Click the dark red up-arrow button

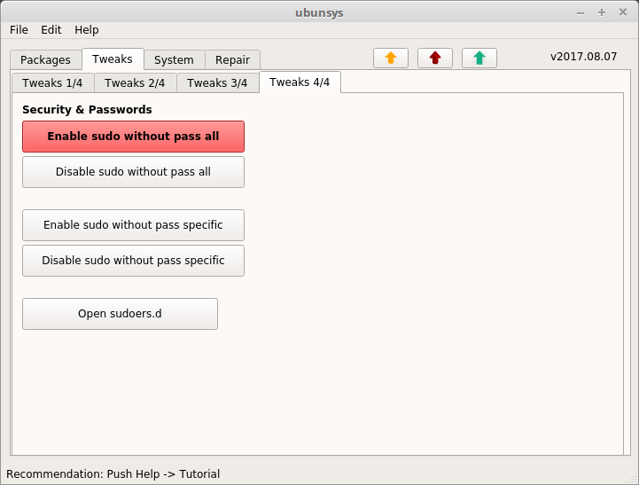pyautogui.click(x=435, y=58)
